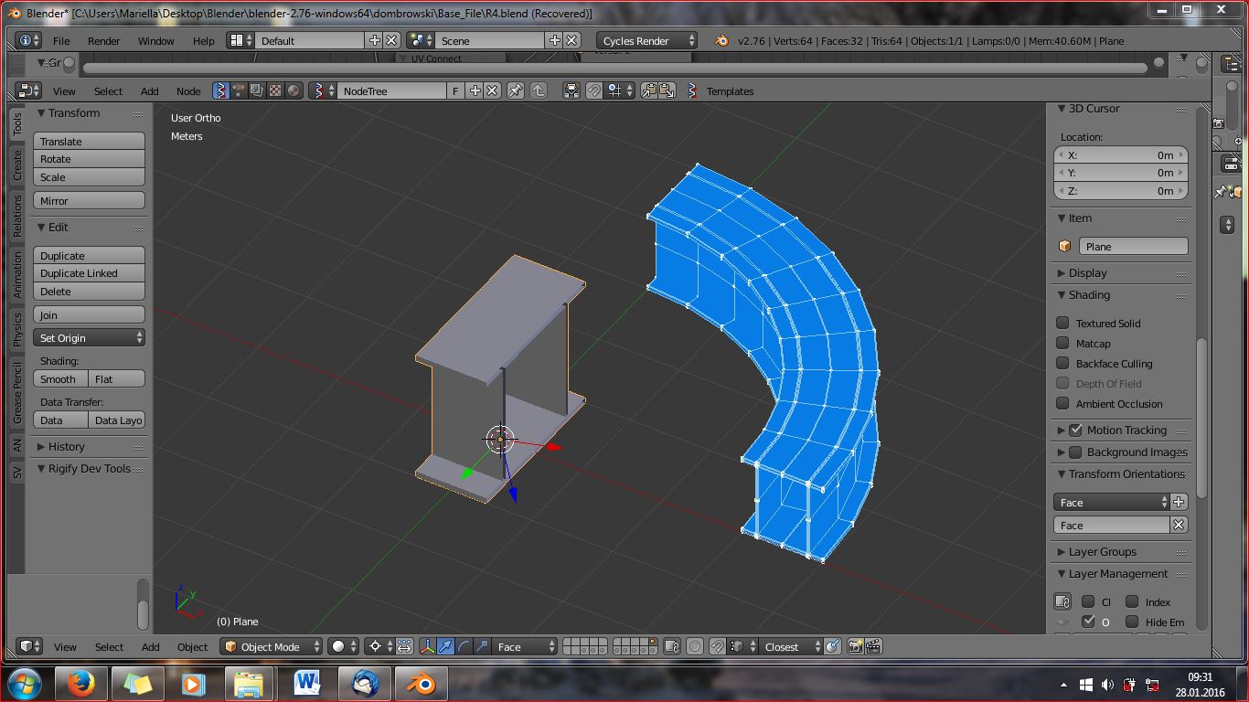
Task: Open the Set Origin dropdown
Action: click(89, 337)
